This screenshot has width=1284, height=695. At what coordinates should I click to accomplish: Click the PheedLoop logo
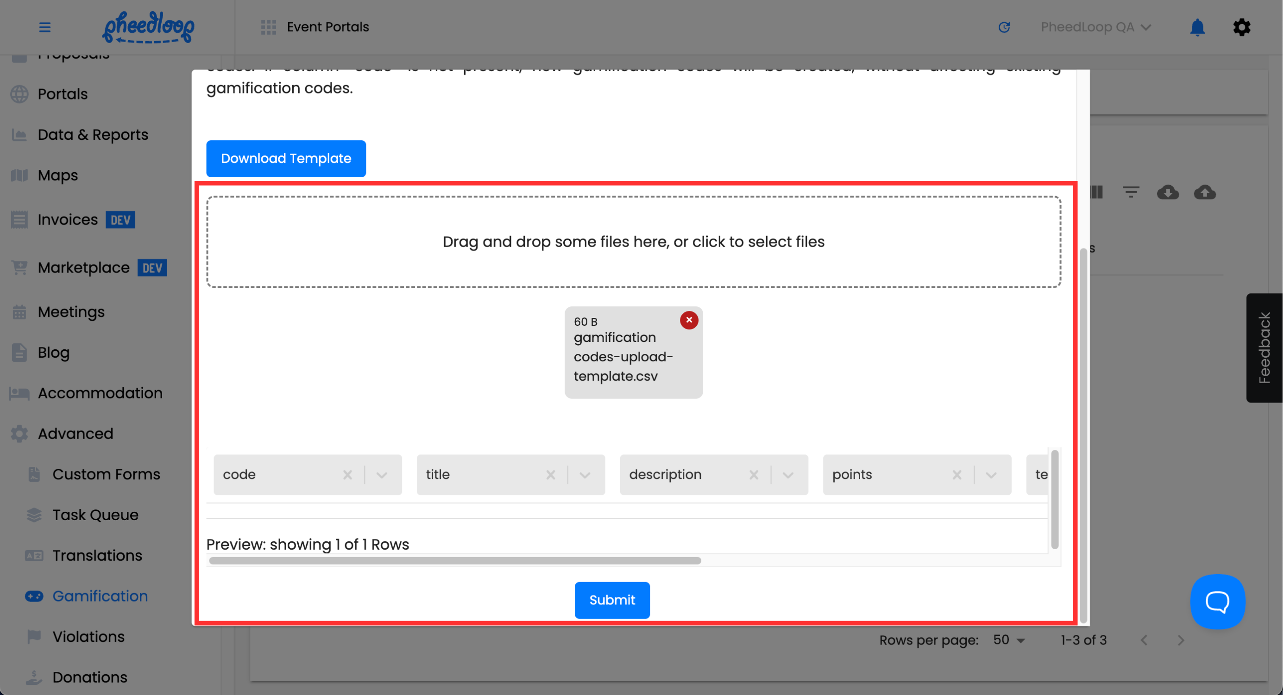(148, 27)
